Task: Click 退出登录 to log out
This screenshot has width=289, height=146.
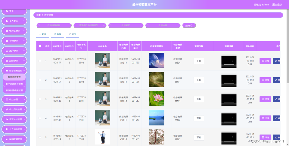Action: 277,5
